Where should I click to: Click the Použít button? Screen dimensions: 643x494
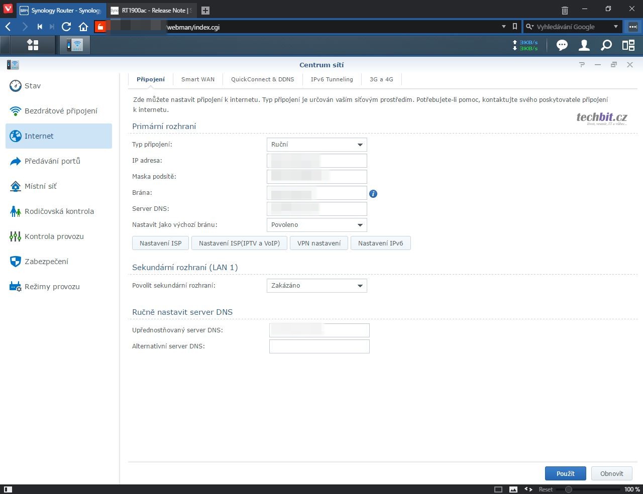coord(565,473)
